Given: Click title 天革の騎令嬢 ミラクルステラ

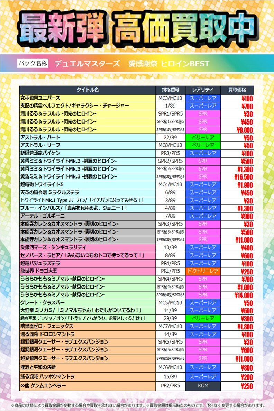Looking at the screenshot, I should tap(50, 192).
